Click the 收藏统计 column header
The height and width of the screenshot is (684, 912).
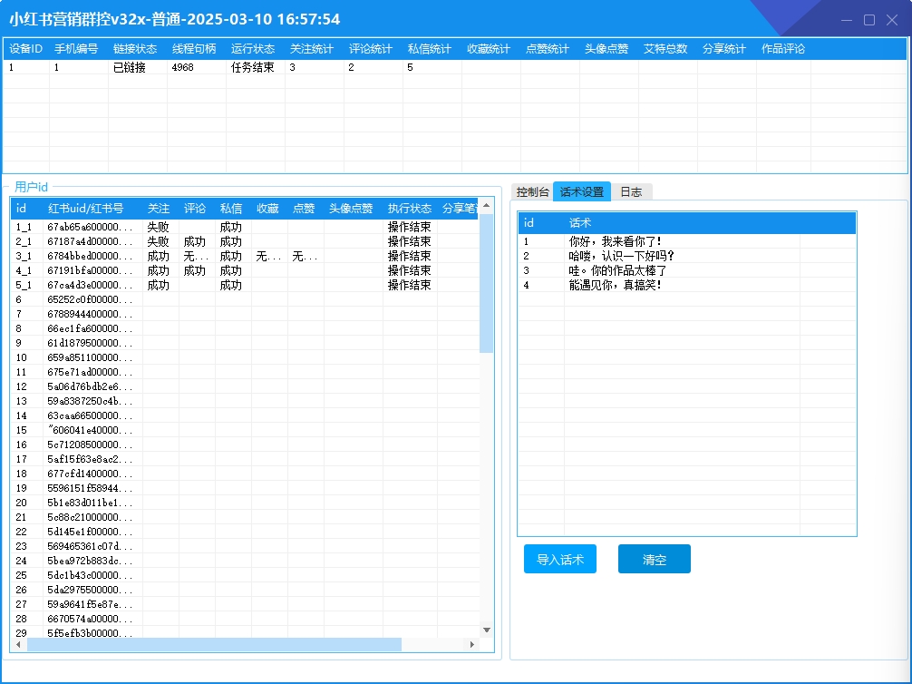[x=489, y=49]
